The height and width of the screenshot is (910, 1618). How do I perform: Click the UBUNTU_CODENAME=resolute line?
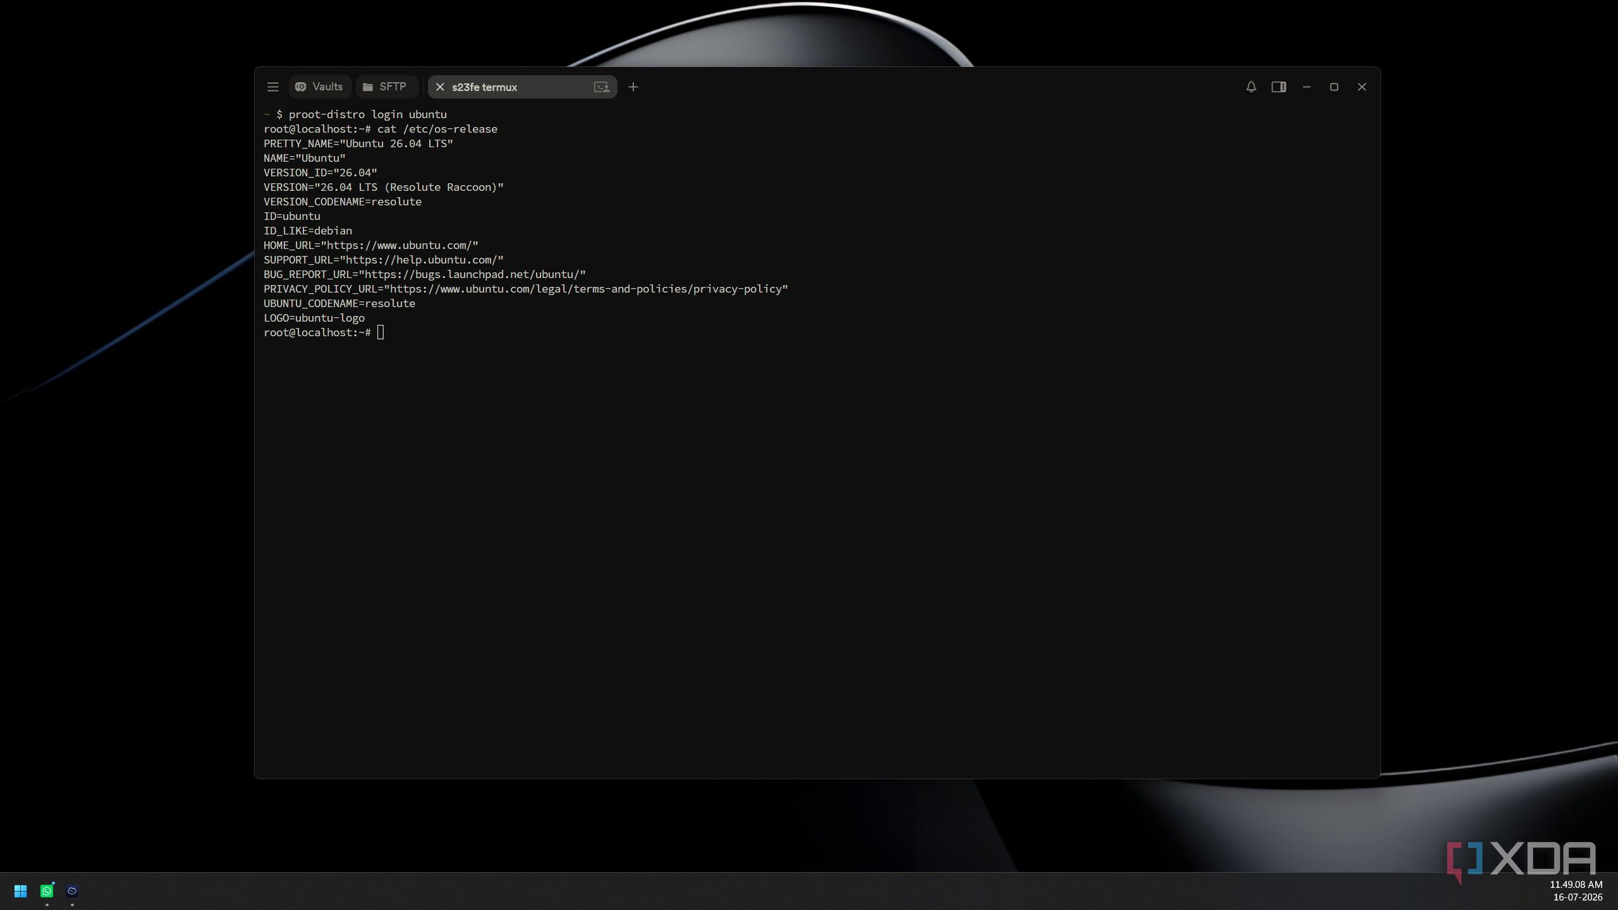tap(339, 303)
